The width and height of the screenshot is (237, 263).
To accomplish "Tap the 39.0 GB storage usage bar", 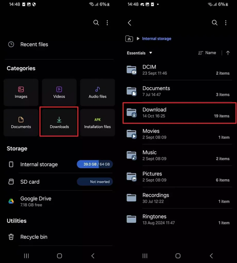I will [95, 164].
